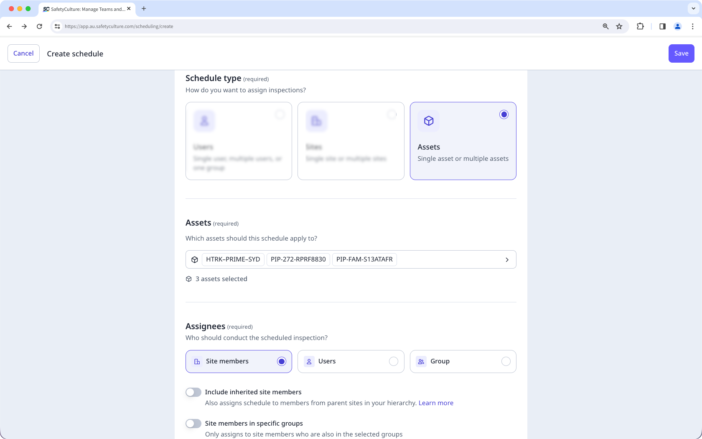This screenshot has width=702, height=439.
Task: Select the Assets schedule type radio
Action: click(504, 114)
